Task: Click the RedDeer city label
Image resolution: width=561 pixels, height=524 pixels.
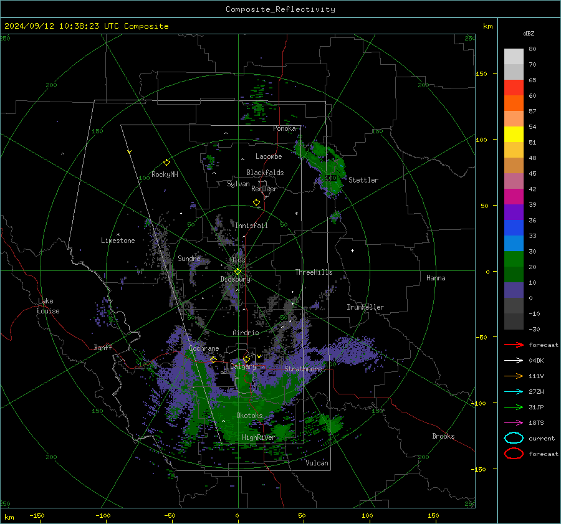Action: (264, 189)
